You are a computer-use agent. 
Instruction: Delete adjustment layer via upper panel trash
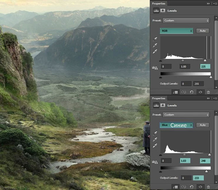208,92
